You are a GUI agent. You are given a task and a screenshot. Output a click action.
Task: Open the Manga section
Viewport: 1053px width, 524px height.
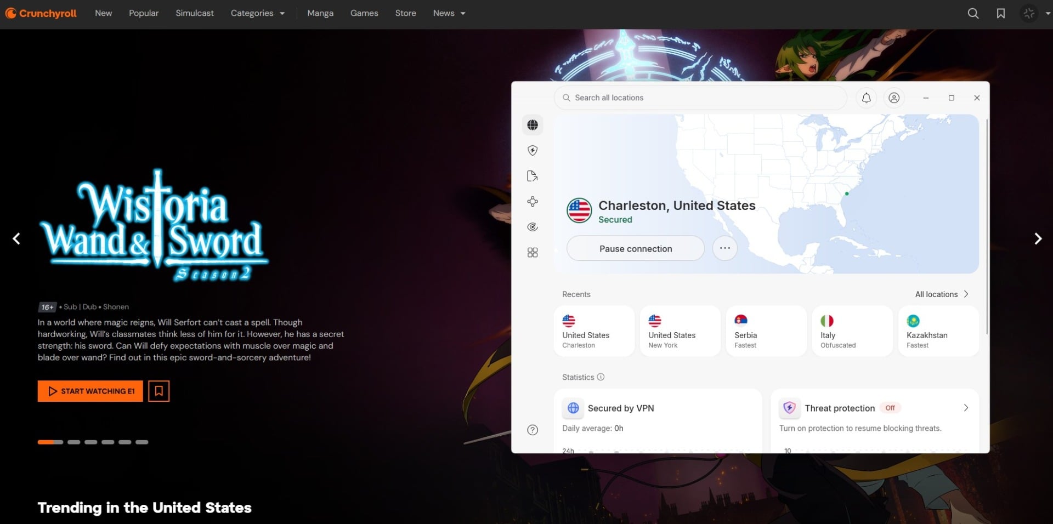pos(320,13)
